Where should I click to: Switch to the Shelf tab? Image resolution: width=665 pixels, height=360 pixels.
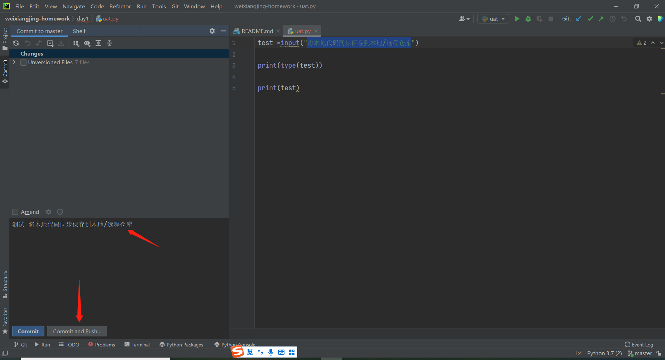click(79, 31)
